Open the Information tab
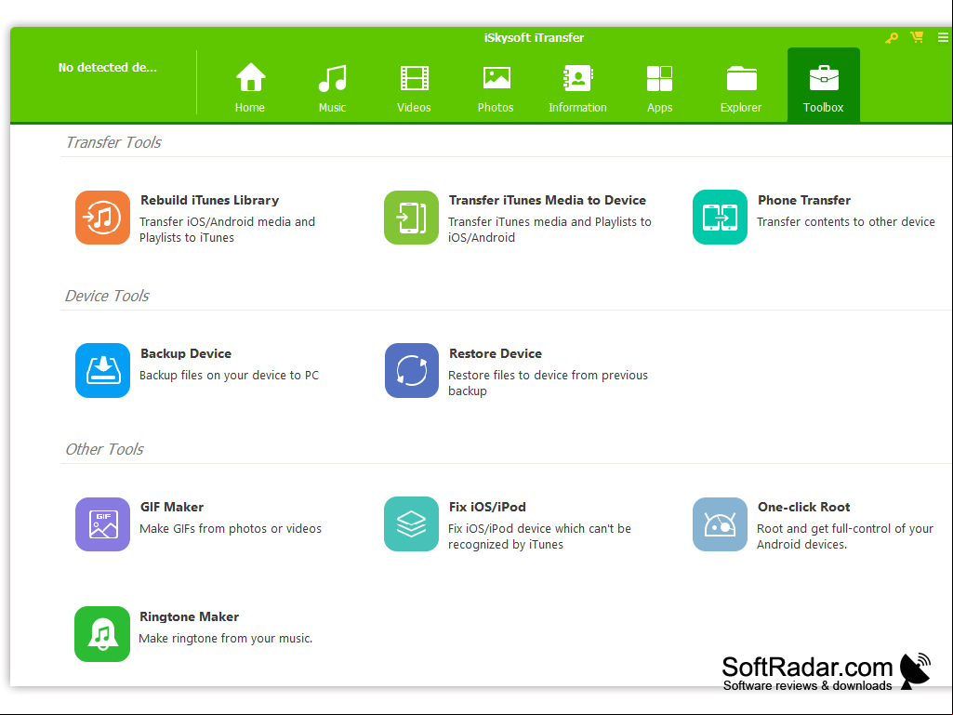Screen dimensions: 953x715 (577, 86)
